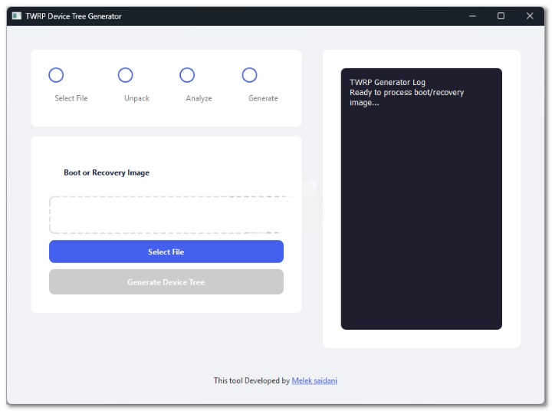
Task: Select the Analyze step circle
Action: tap(187, 75)
